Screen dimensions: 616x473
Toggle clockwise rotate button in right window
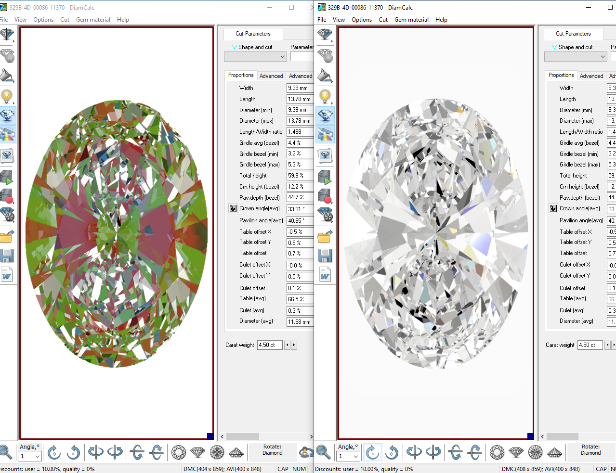pos(372,452)
